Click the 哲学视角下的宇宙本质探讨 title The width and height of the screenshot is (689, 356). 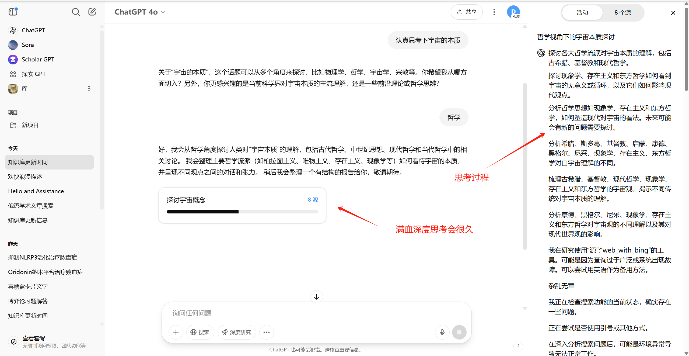[x=576, y=37]
